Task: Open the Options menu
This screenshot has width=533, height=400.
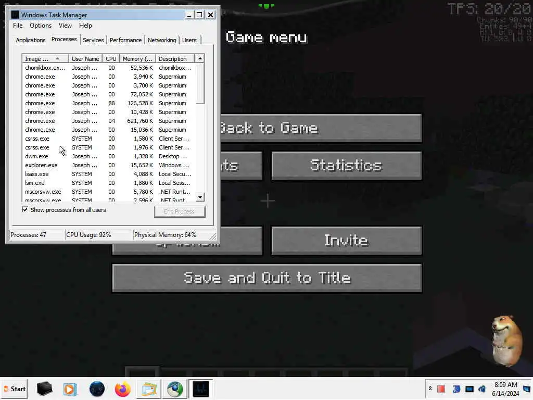Action: click(41, 26)
